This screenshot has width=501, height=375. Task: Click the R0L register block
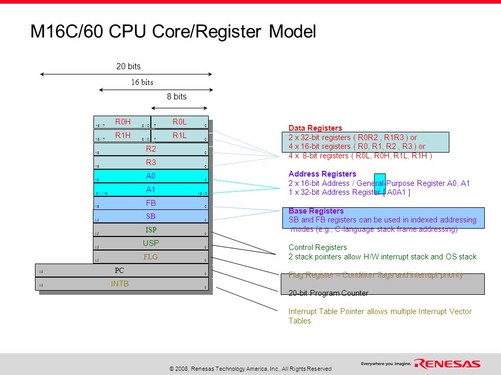pos(180,122)
